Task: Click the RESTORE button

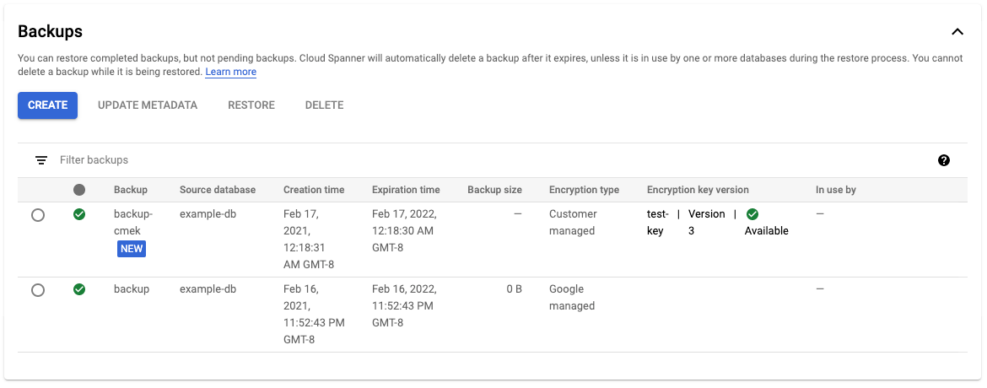Action: 251,105
